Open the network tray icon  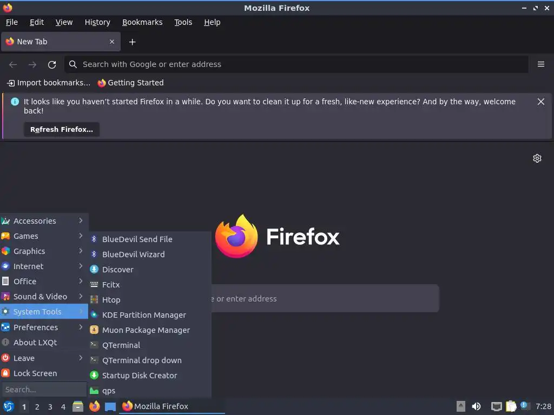[496, 406]
